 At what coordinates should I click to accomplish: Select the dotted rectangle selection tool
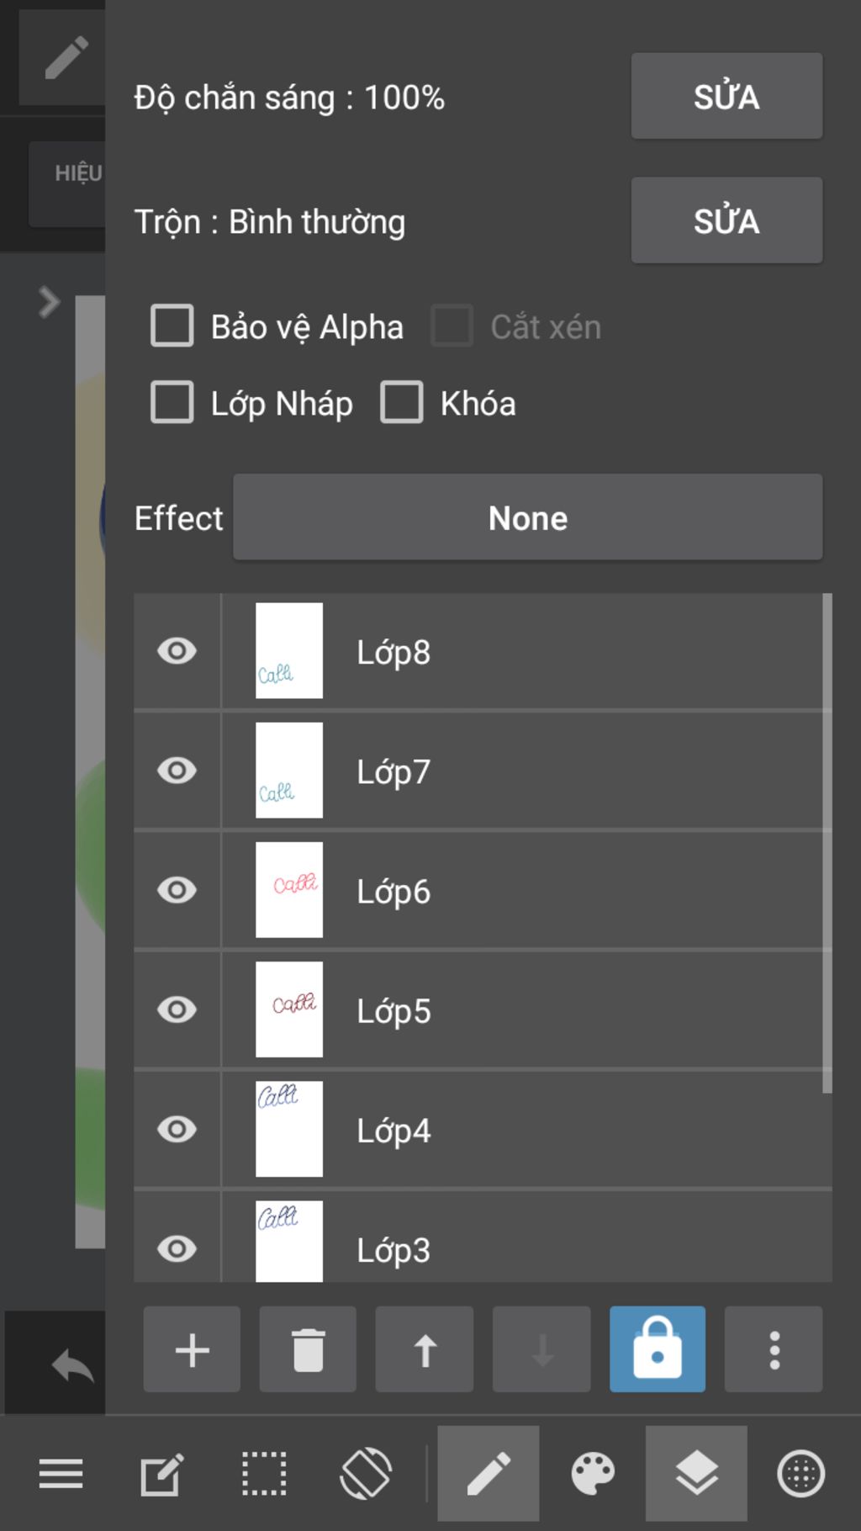[x=264, y=1474]
